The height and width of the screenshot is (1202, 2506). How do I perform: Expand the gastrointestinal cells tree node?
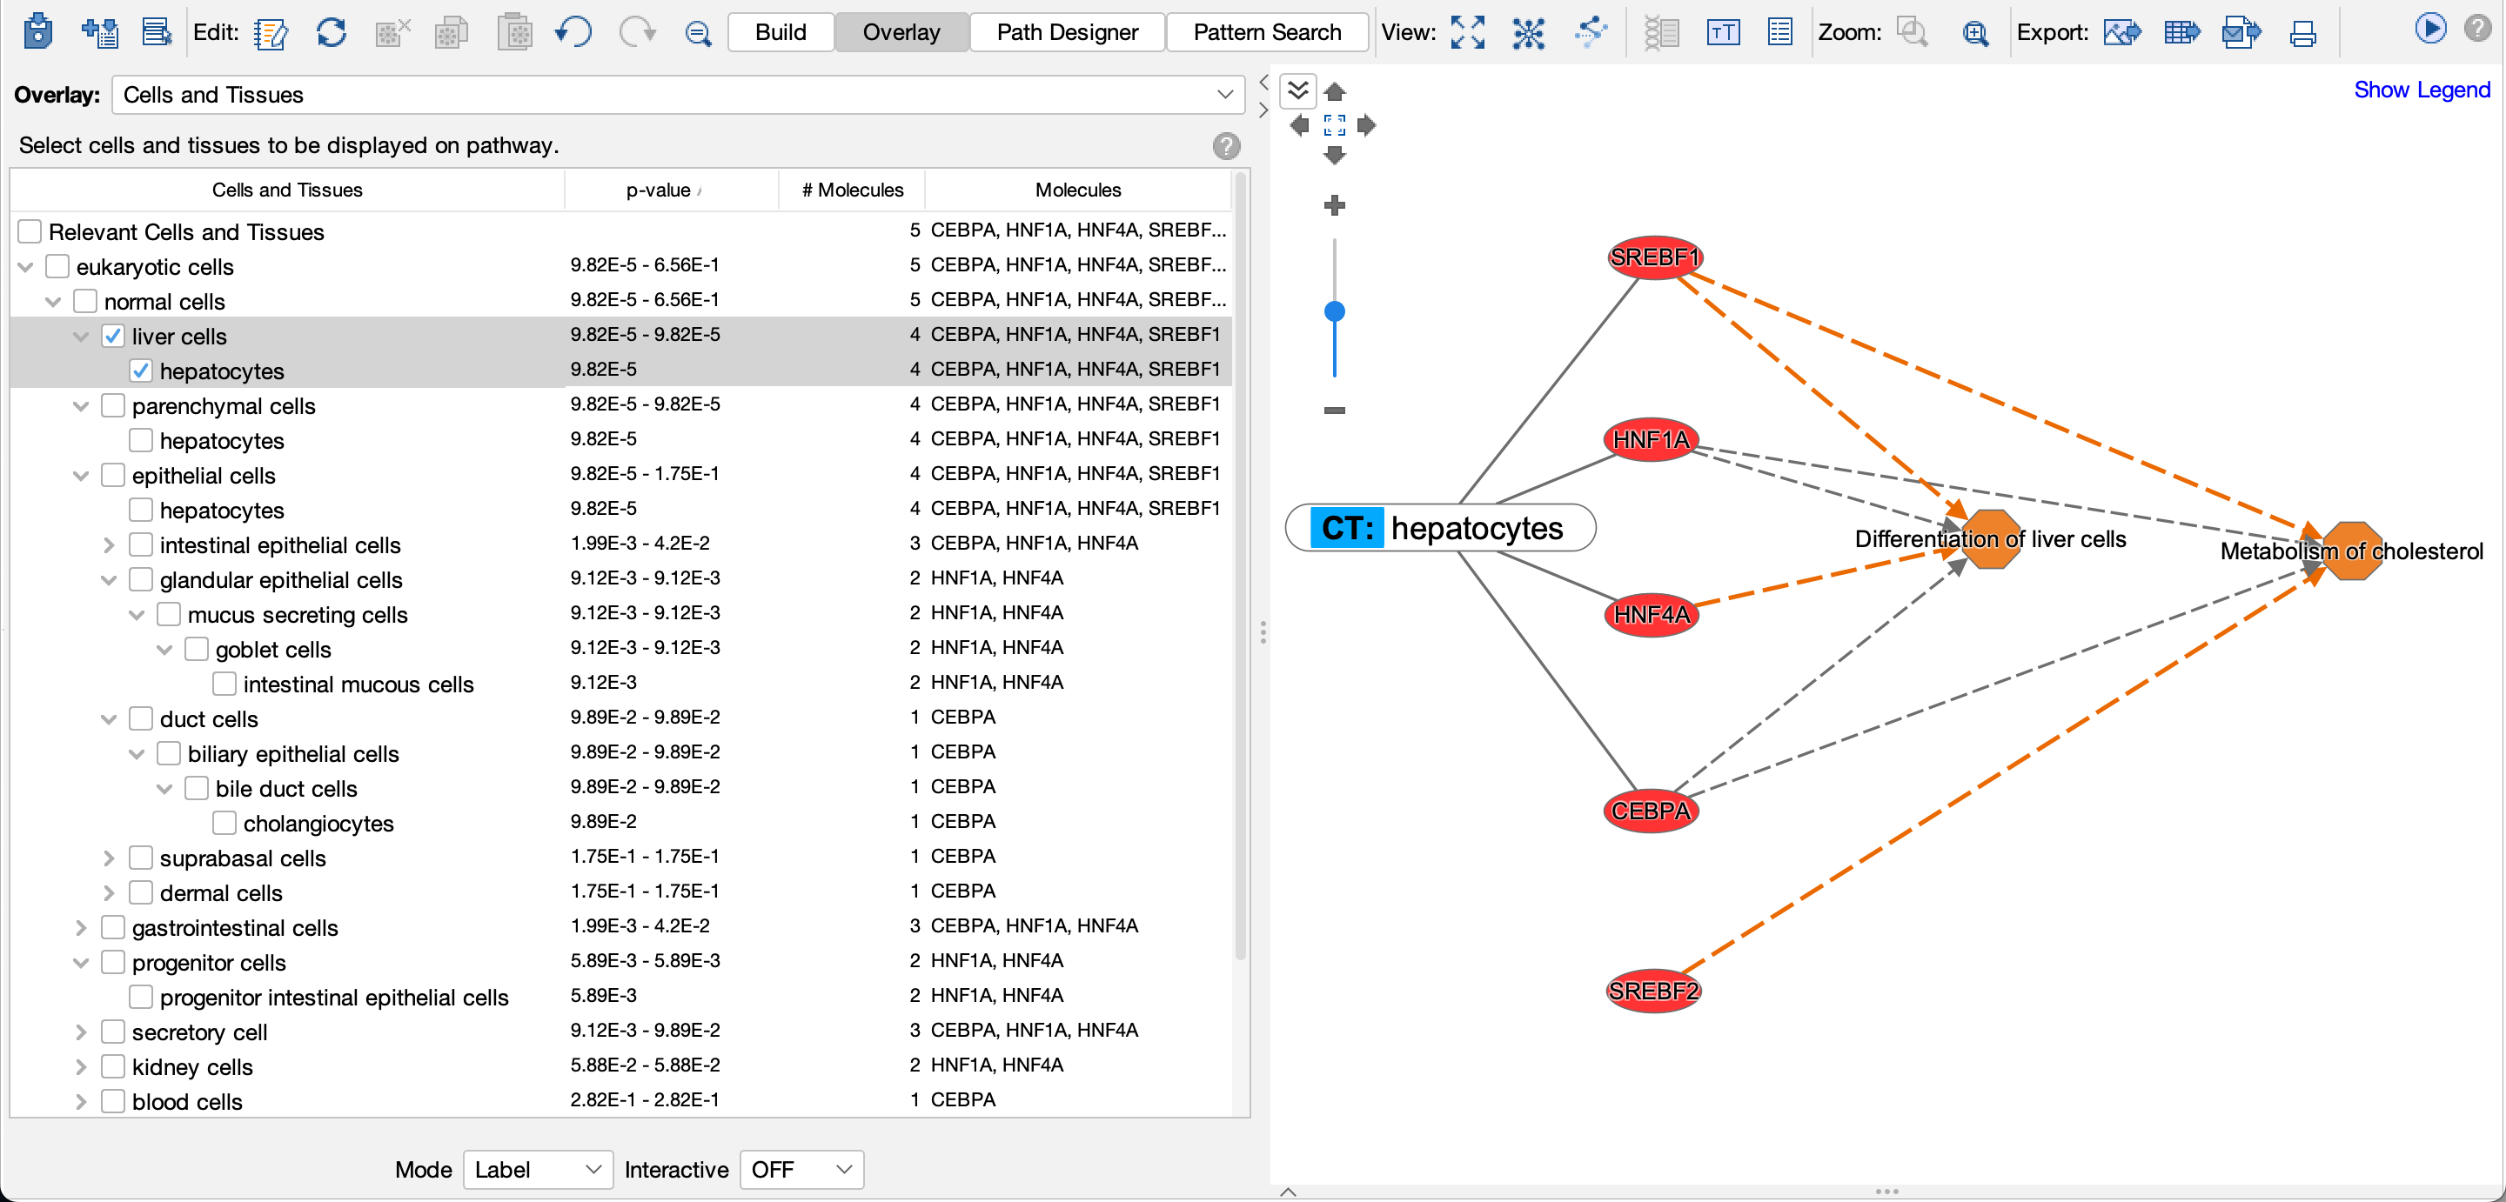[81, 928]
